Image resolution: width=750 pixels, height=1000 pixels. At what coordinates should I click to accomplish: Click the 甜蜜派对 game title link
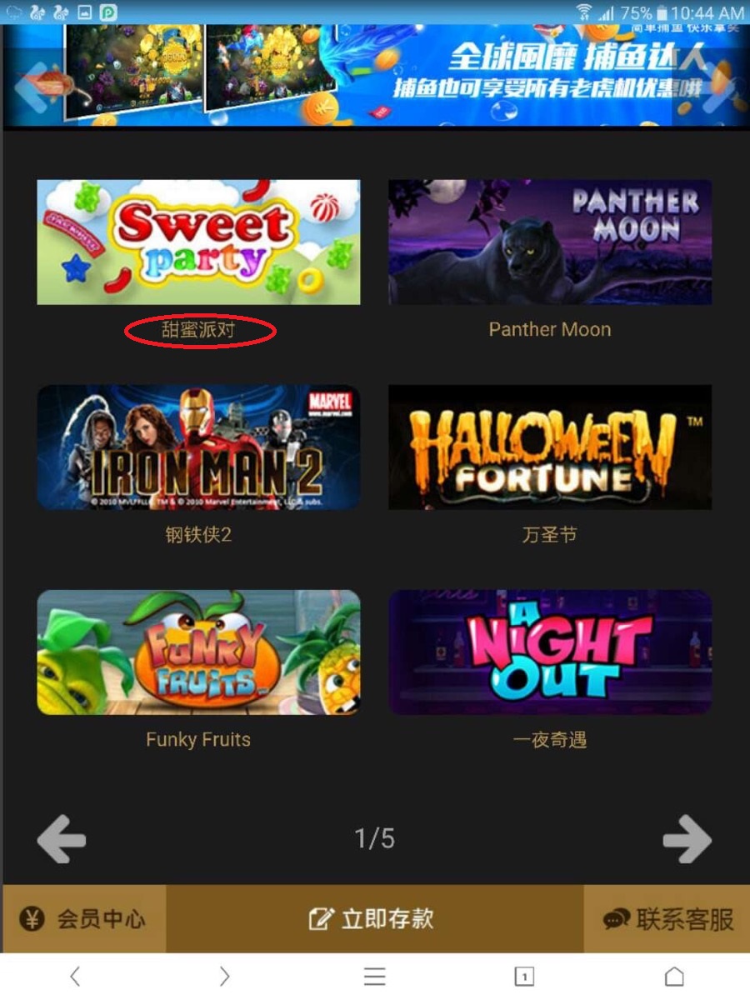pyautogui.click(x=198, y=330)
